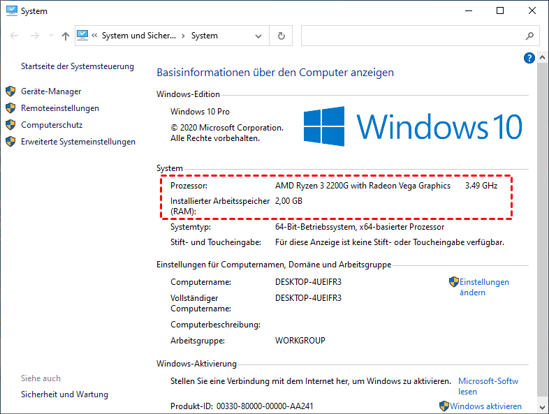Open help with the blue question mark
Screen dimensions: 549x414
(x=529, y=58)
